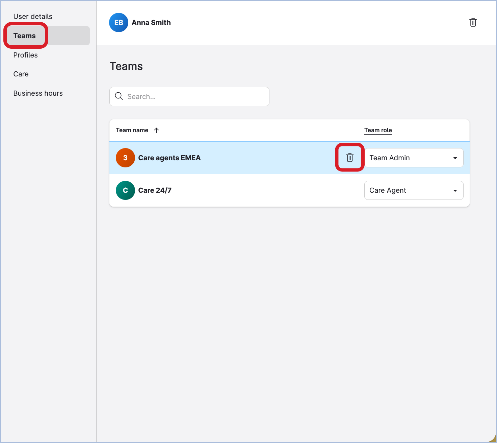
Task: Open the Team Admin role dropdown
Action: point(413,158)
